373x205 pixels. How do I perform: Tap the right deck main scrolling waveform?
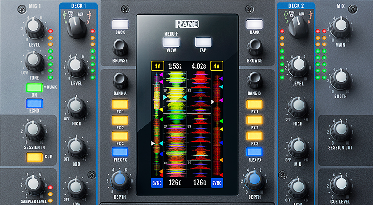coord(199,124)
